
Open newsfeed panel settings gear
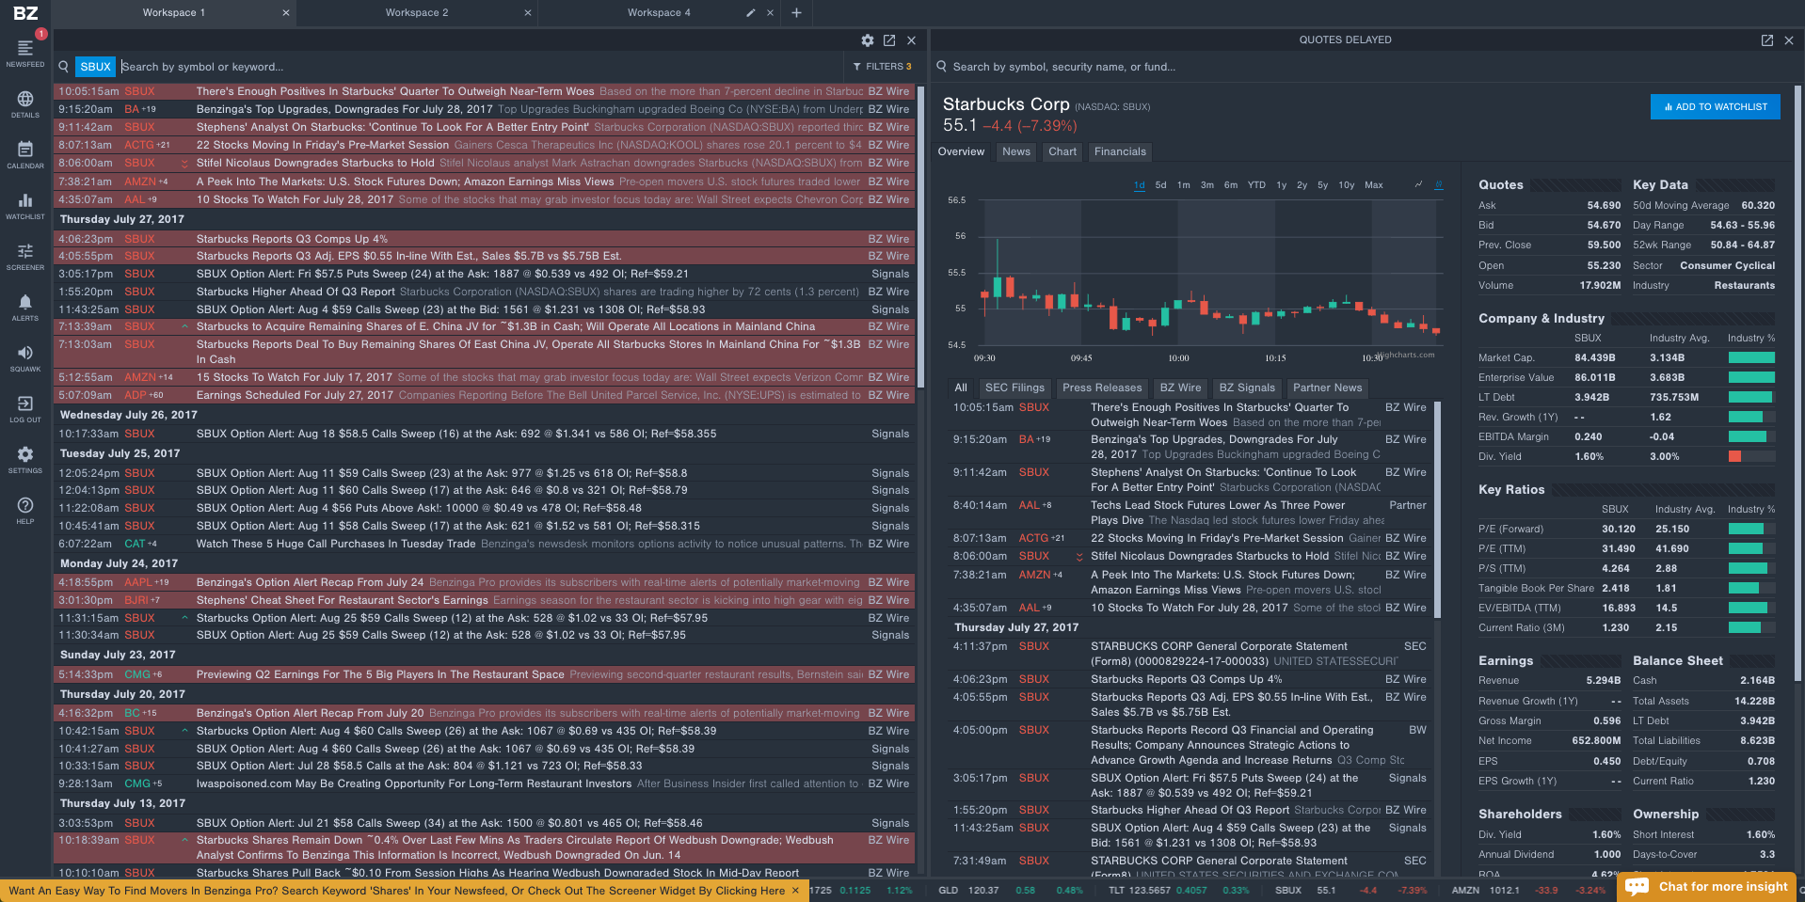click(868, 40)
